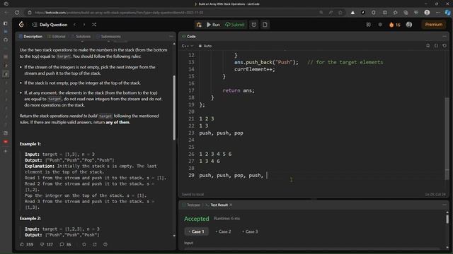
Task: Select Case 2 result
Action: pos(224,231)
